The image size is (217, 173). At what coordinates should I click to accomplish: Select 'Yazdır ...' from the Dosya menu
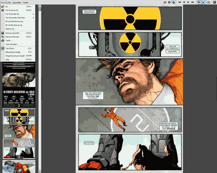click(18, 41)
